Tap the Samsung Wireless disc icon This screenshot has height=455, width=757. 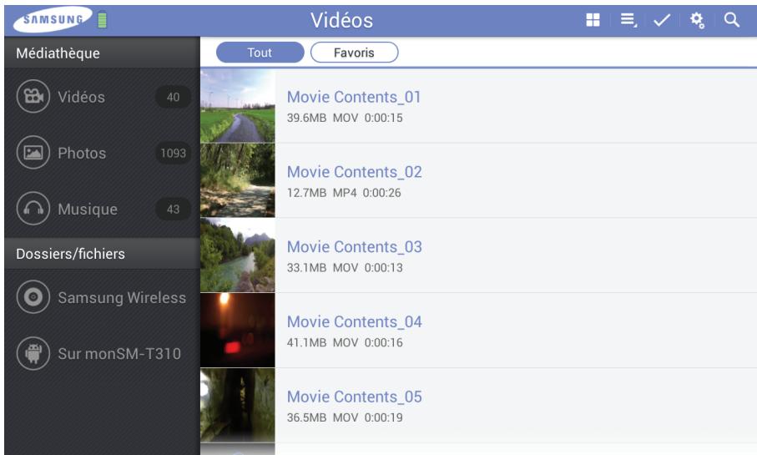tap(33, 297)
